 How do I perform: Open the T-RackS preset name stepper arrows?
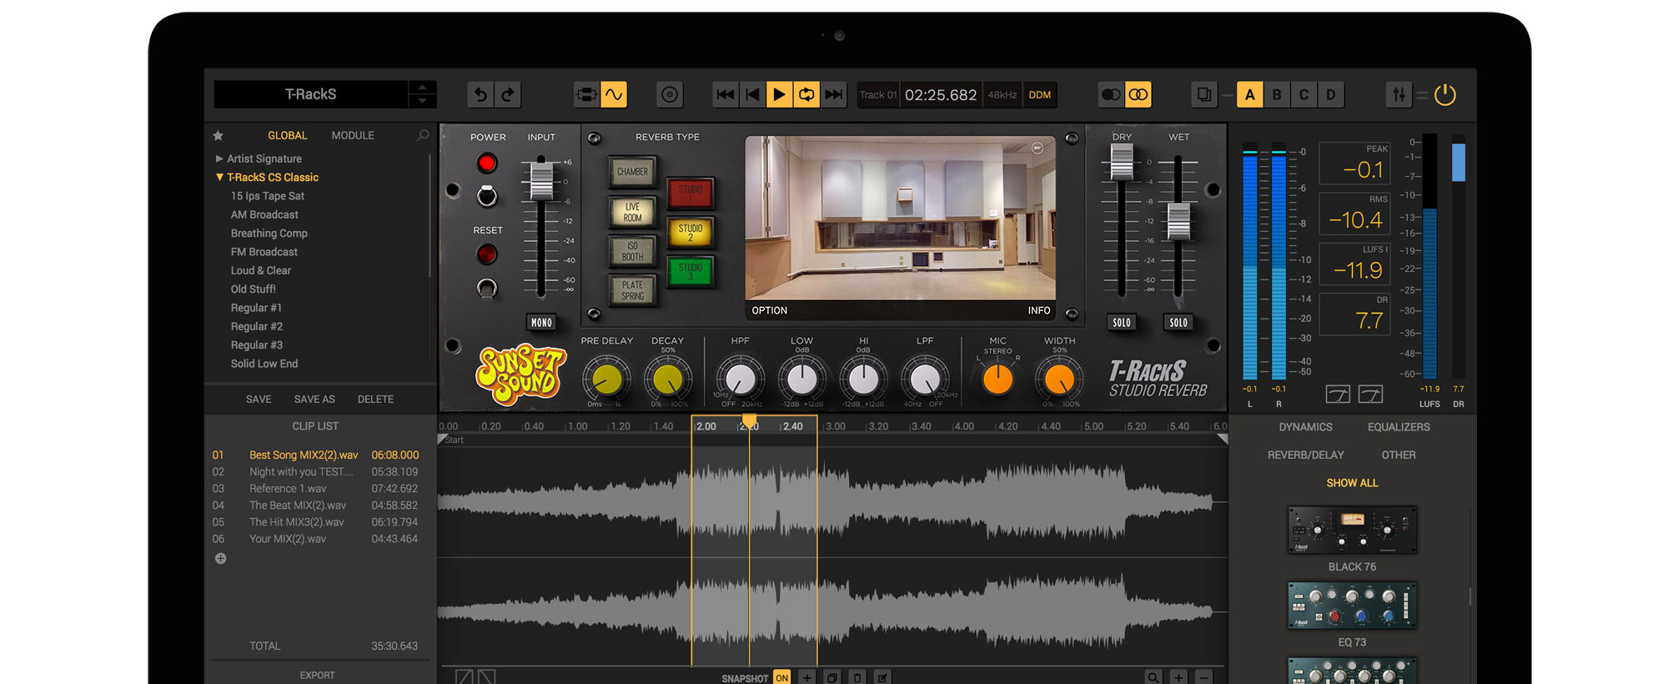[x=422, y=94]
